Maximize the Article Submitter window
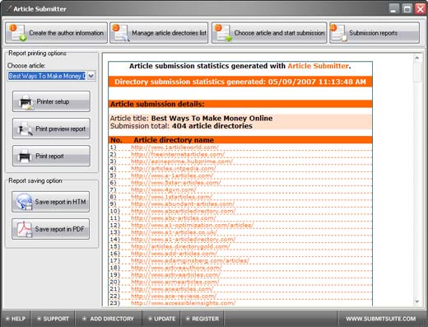The height and width of the screenshot is (327, 428). point(407,9)
